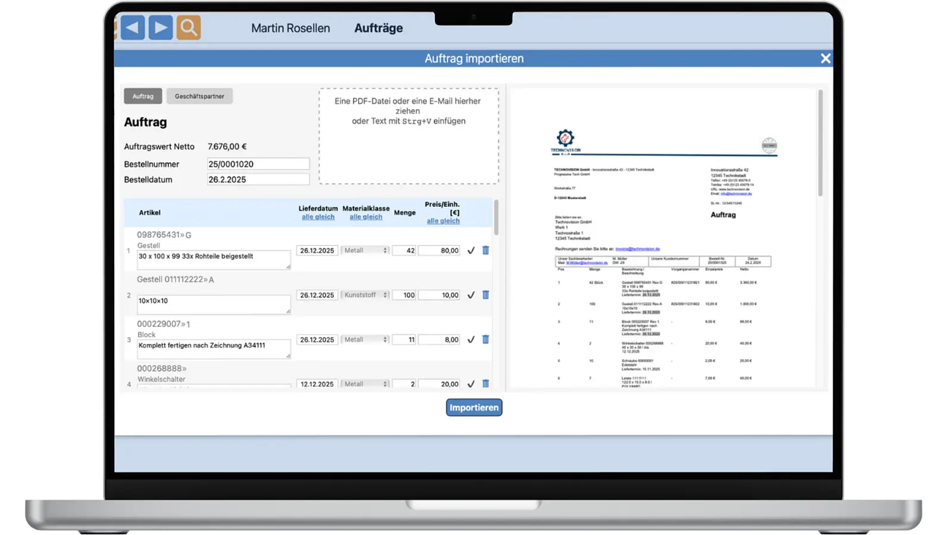
Task: Delete article row 1 with trash icon
Action: [486, 250]
